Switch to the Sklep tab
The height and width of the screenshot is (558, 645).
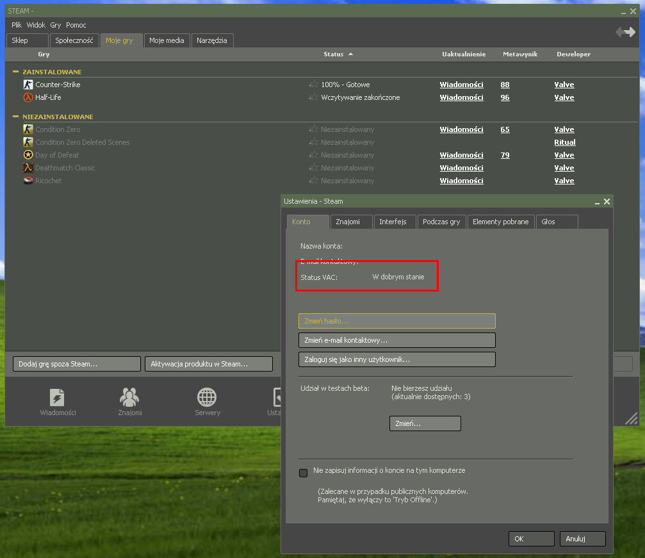pos(28,40)
